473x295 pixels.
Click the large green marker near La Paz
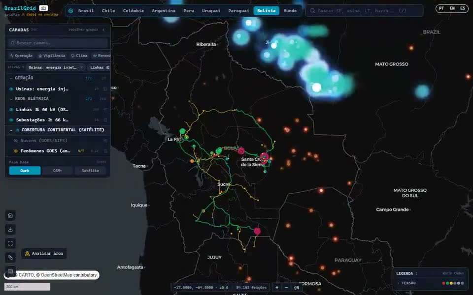click(x=182, y=131)
